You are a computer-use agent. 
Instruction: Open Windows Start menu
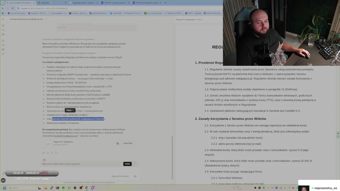point(4,188)
